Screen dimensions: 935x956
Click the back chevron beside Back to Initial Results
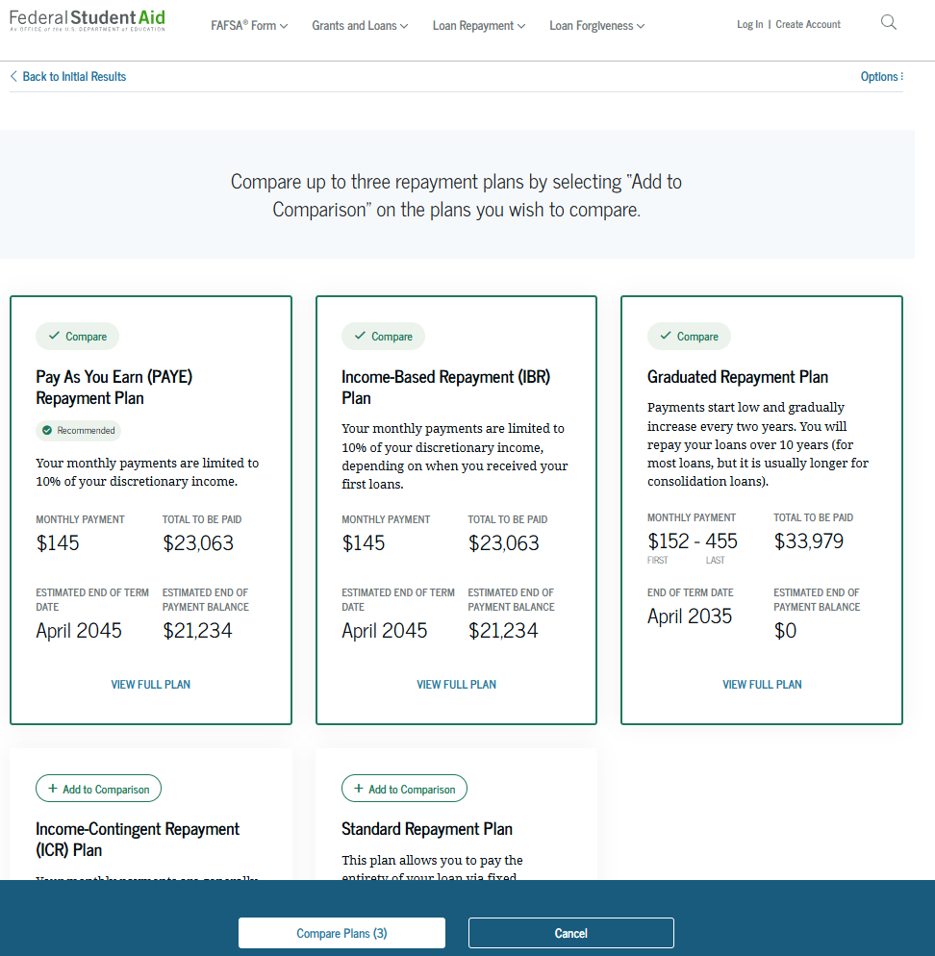[x=13, y=75]
